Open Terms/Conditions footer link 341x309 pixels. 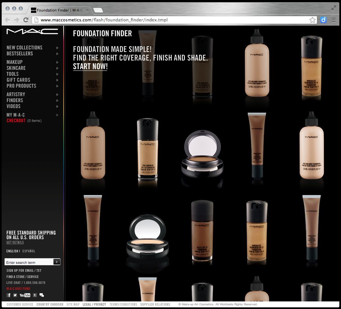point(123,304)
